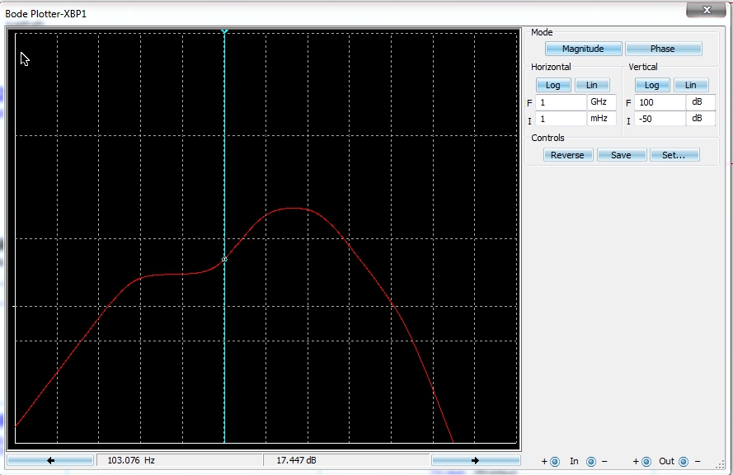This screenshot has height=475, width=733.
Task: Switch mode to Phase
Action: pyautogui.click(x=663, y=49)
